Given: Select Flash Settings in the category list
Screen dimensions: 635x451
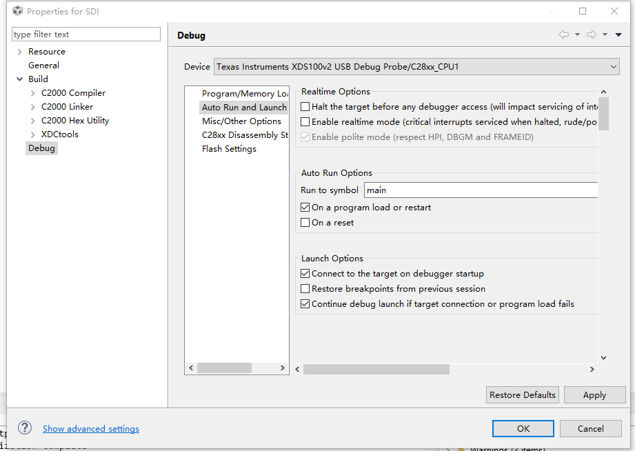Looking at the screenshot, I should (229, 149).
